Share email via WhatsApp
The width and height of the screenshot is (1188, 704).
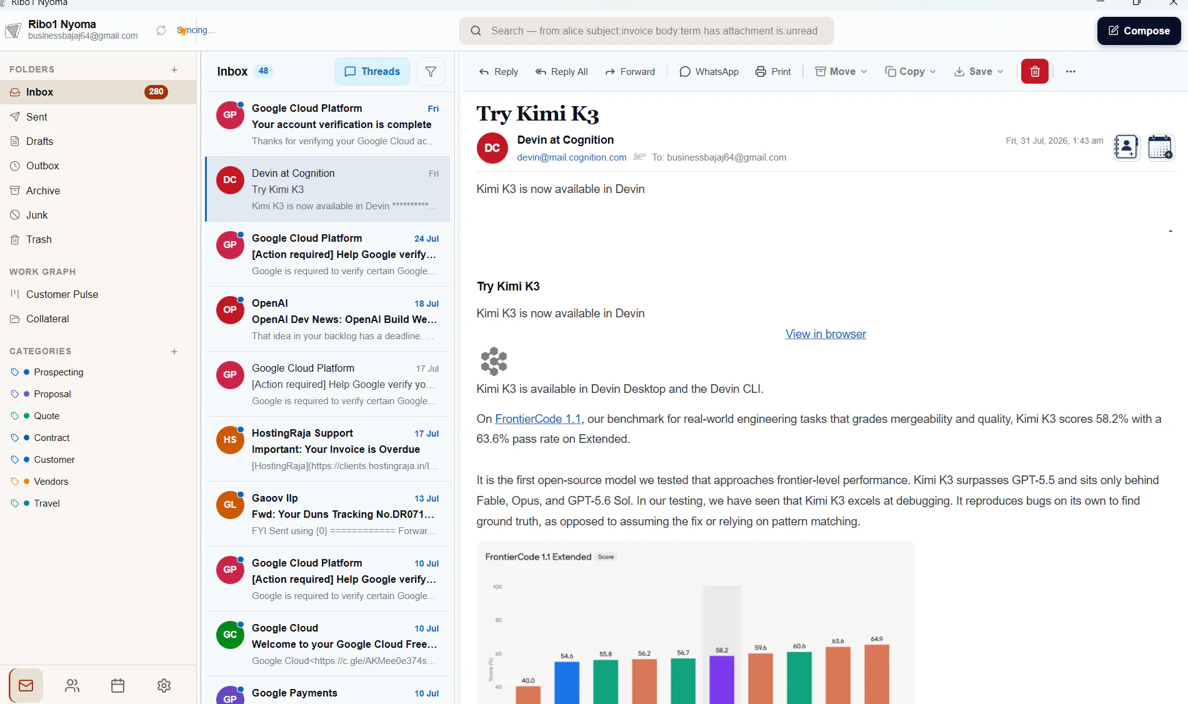tap(709, 72)
